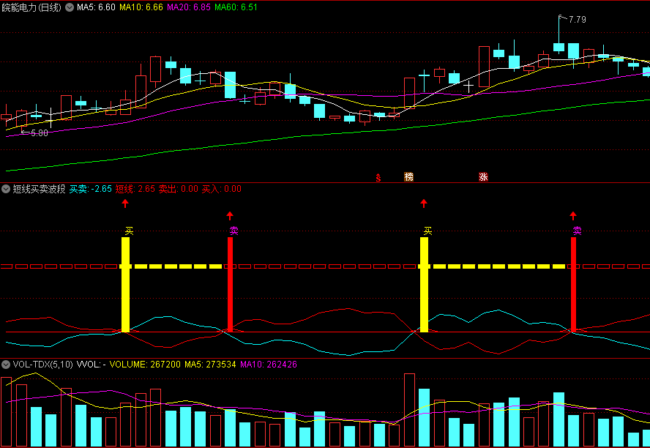Click the 涨 limit-up marker icon
Image resolution: width=650 pixels, height=448 pixels.
pyautogui.click(x=483, y=177)
